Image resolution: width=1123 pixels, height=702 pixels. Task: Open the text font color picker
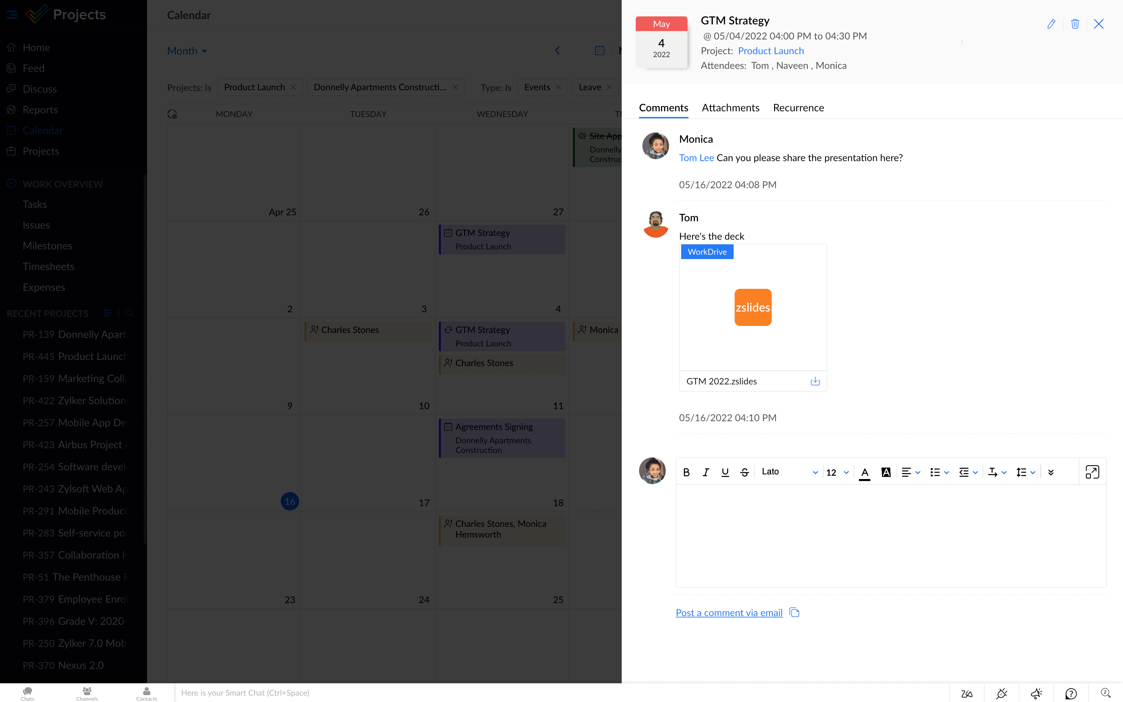coord(865,472)
